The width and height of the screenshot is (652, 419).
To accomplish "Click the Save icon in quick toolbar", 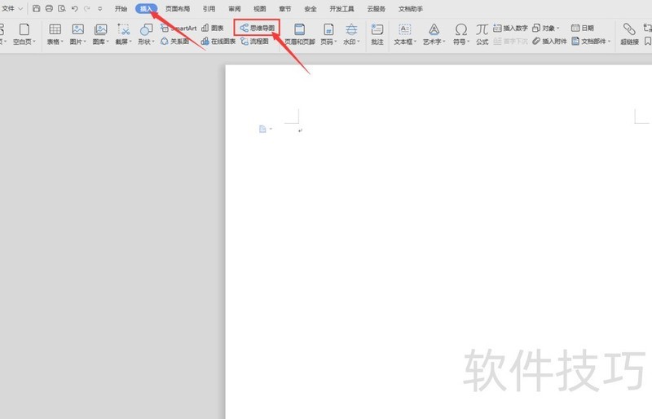I will 36,8.
